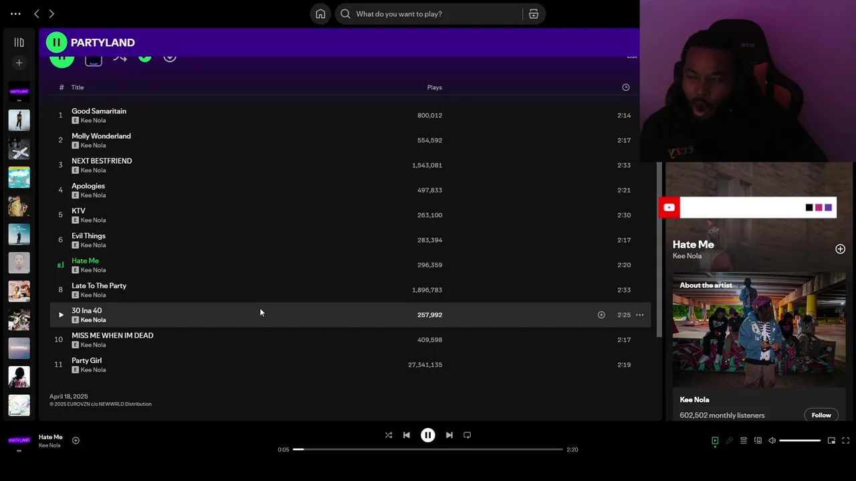Screen dimensions: 856x481
Task: Open the Kee Nola artist link under Good Samaritain
Action: [x=93, y=121]
